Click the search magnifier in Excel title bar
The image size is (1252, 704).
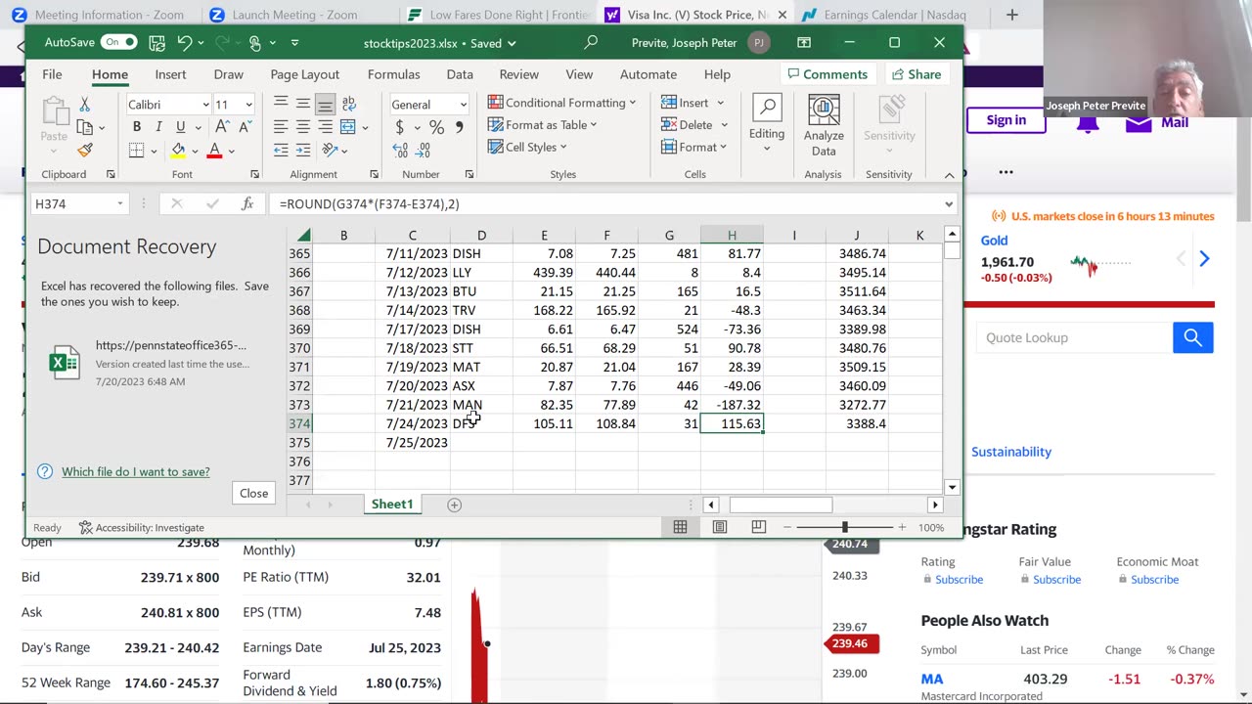pos(591,43)
